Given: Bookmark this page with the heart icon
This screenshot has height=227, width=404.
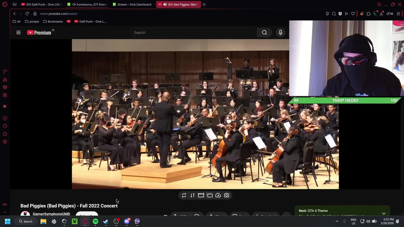Looking at the screenshot, I should click(x=353, y=14).
